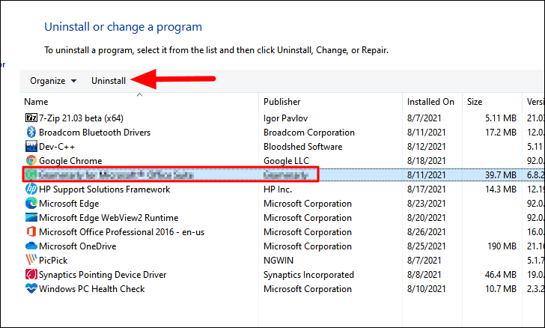Click install date 8/12/2021

pos(426,147)
